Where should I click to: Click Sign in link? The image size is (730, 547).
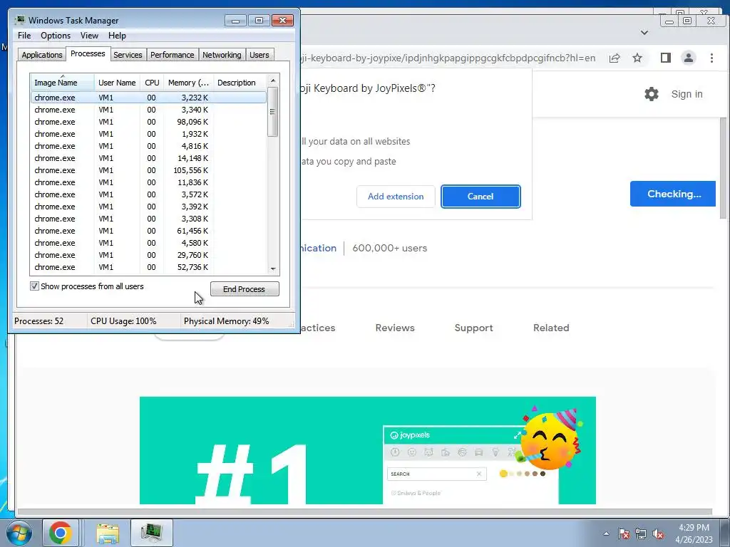[687, 94]
